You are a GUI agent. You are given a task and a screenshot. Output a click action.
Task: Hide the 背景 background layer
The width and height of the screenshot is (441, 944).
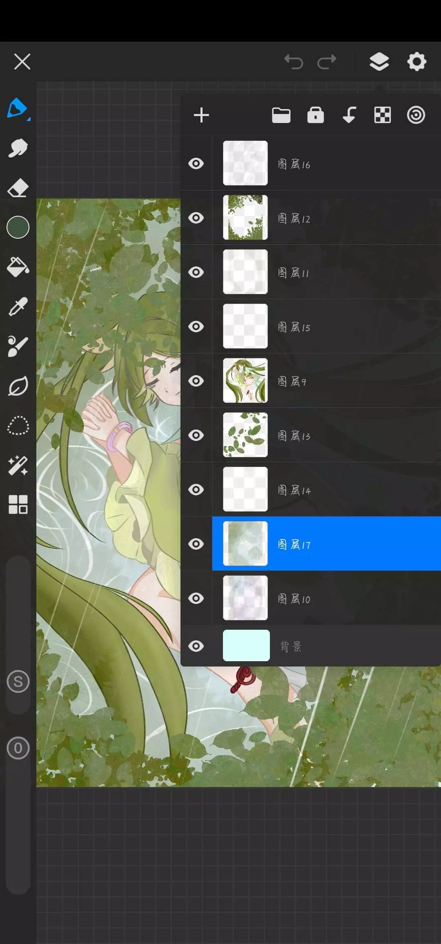tap(196, 646)
